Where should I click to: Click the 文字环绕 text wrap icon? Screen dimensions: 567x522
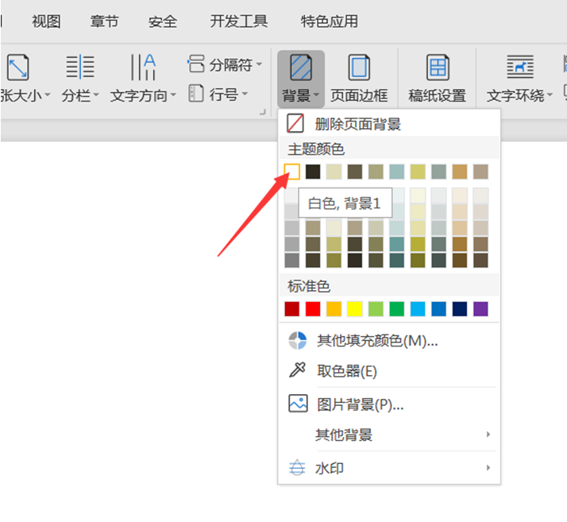click(519, 67)
